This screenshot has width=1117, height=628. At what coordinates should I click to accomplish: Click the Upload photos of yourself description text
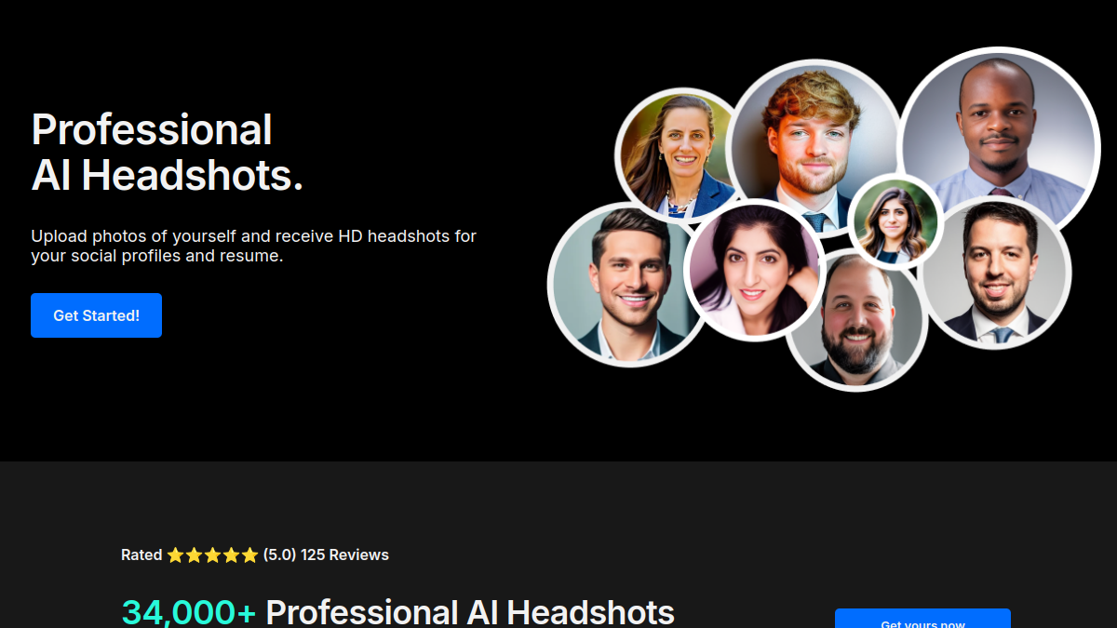pos(253,246)
